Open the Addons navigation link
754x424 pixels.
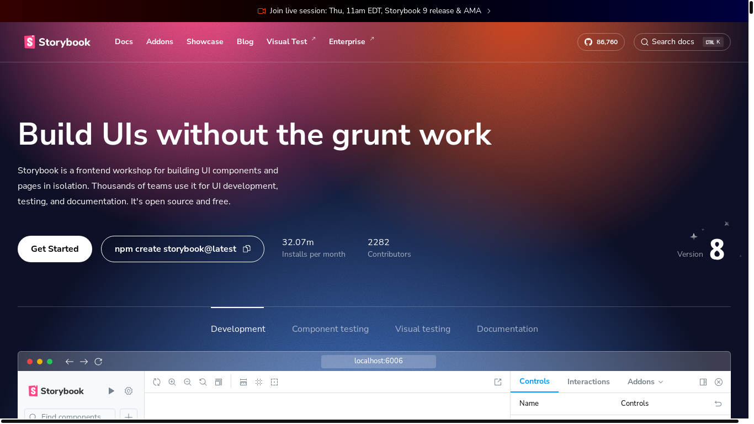(160, 42)
